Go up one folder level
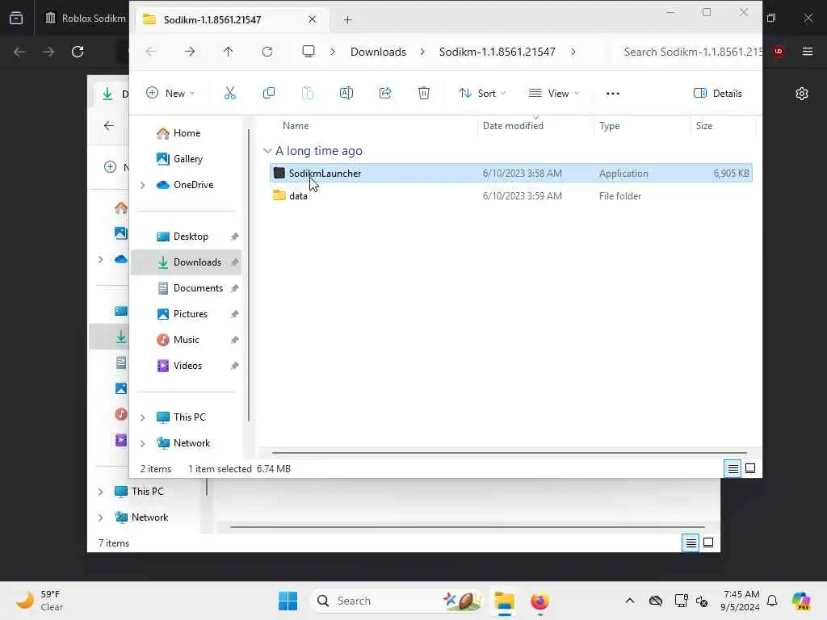Screen dimensions: 827x620 [228, 52]
